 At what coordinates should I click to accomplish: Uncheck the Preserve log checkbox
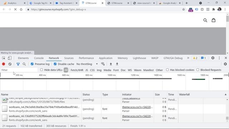pos(32,64)
